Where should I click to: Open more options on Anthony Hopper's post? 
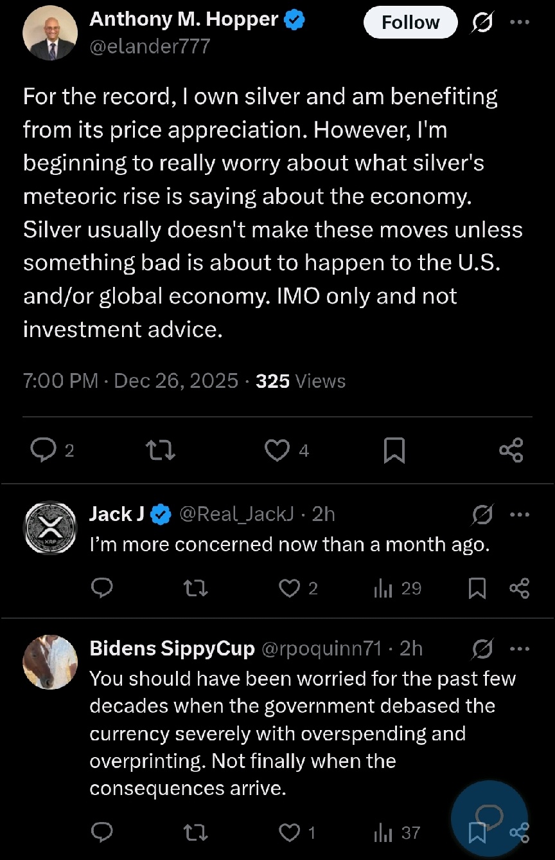point(519,22)
